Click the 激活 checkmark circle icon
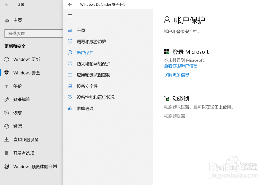Viewport: 273px width, 185px height. point(7,126)
